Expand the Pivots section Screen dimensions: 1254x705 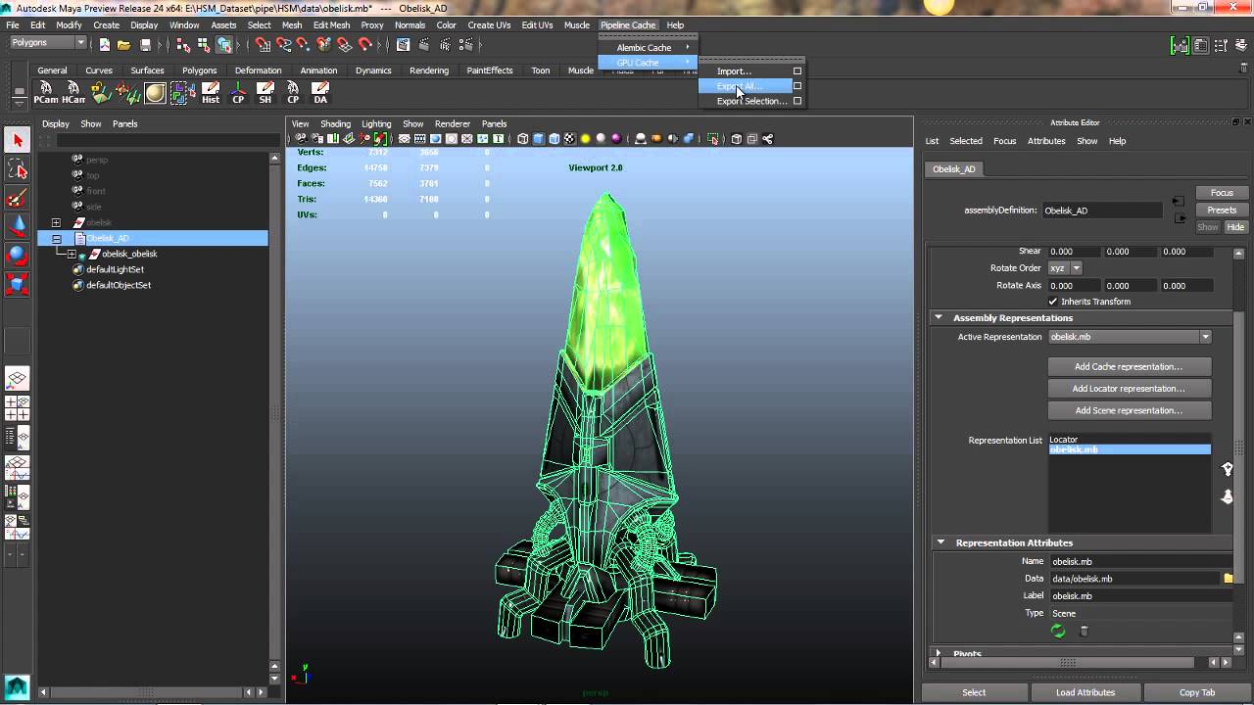pyautogui.click(x=939, y=653)
